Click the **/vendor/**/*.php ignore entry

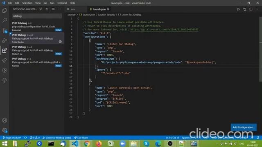pyautogui.click(x=115, y=73)
